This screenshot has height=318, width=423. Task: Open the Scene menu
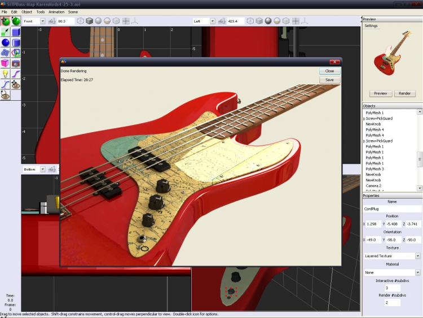click(x=73, y=12)
